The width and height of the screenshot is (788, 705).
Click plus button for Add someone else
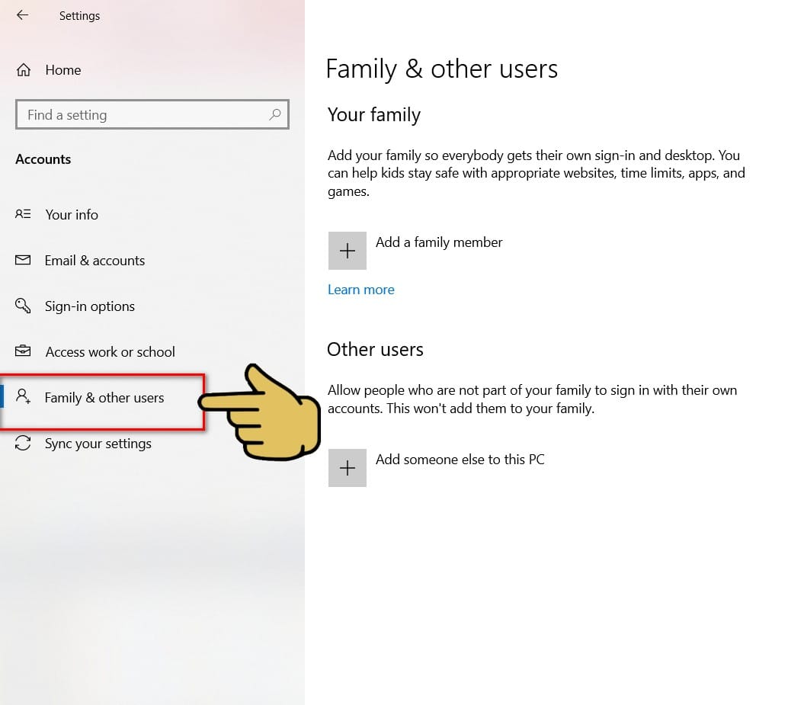pos(348,468)
